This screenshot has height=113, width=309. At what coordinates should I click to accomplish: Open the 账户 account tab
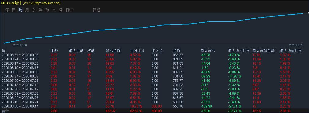pos(70,10)
